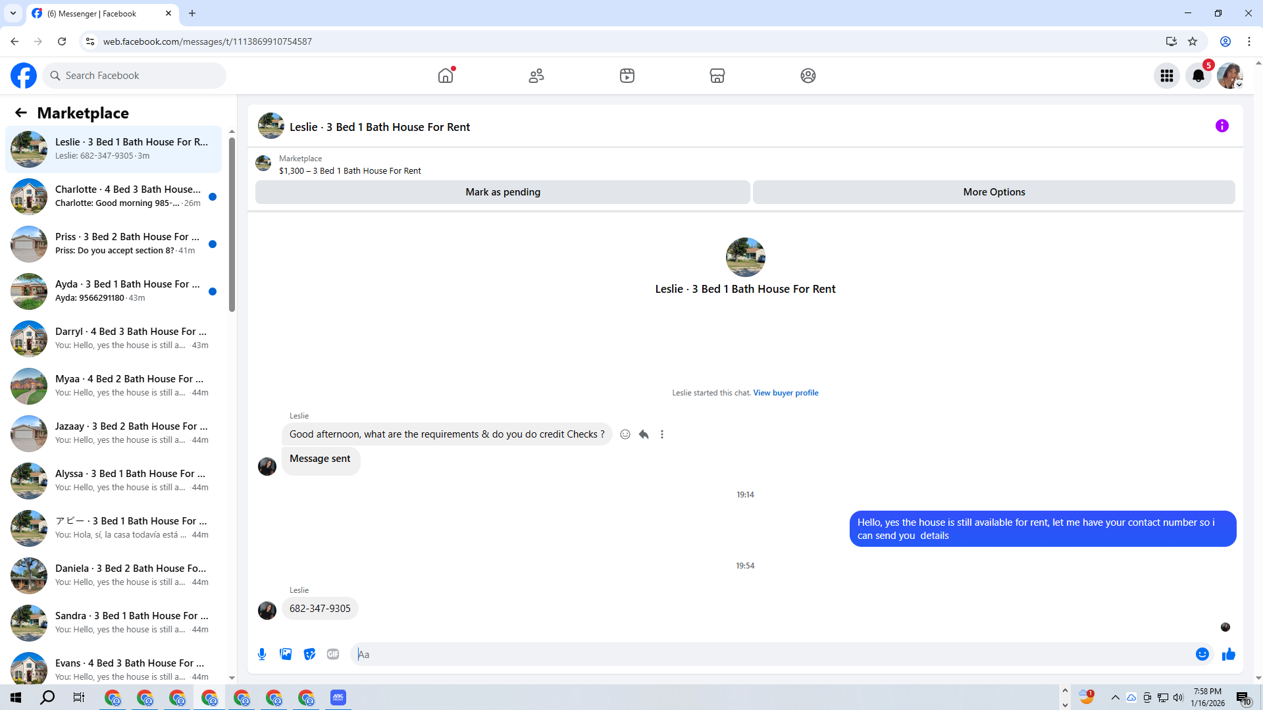The image size is (1263, 710).
Task: Reload the page with the browser refresh button
Action: (62, 41)
